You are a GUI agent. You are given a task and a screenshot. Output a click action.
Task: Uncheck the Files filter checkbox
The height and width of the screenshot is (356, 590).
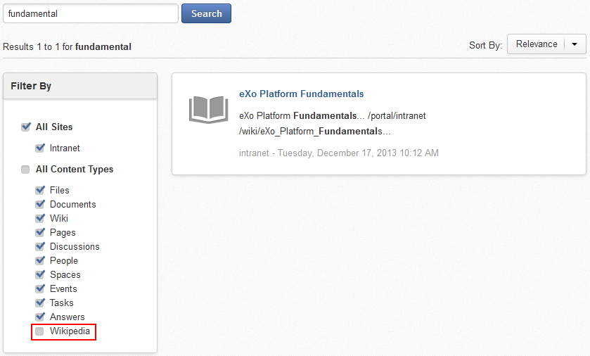[x=40, y=190]
